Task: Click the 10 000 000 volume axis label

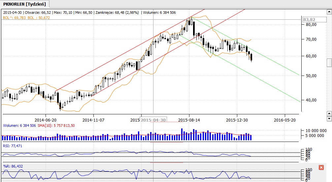Action: pos(316,131)
